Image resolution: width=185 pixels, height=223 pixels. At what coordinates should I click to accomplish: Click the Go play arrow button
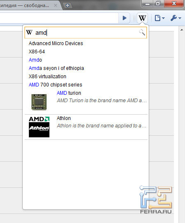pos(124,18)
